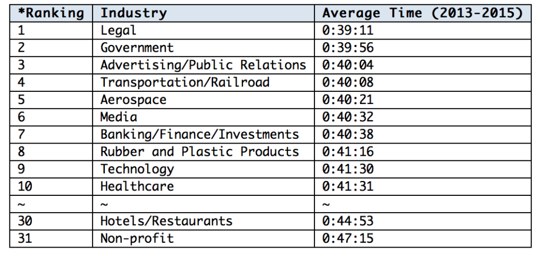Click the Hotels/Restaurants cell
This screenshot has width=542, height=256.
(x=166, y=221)
